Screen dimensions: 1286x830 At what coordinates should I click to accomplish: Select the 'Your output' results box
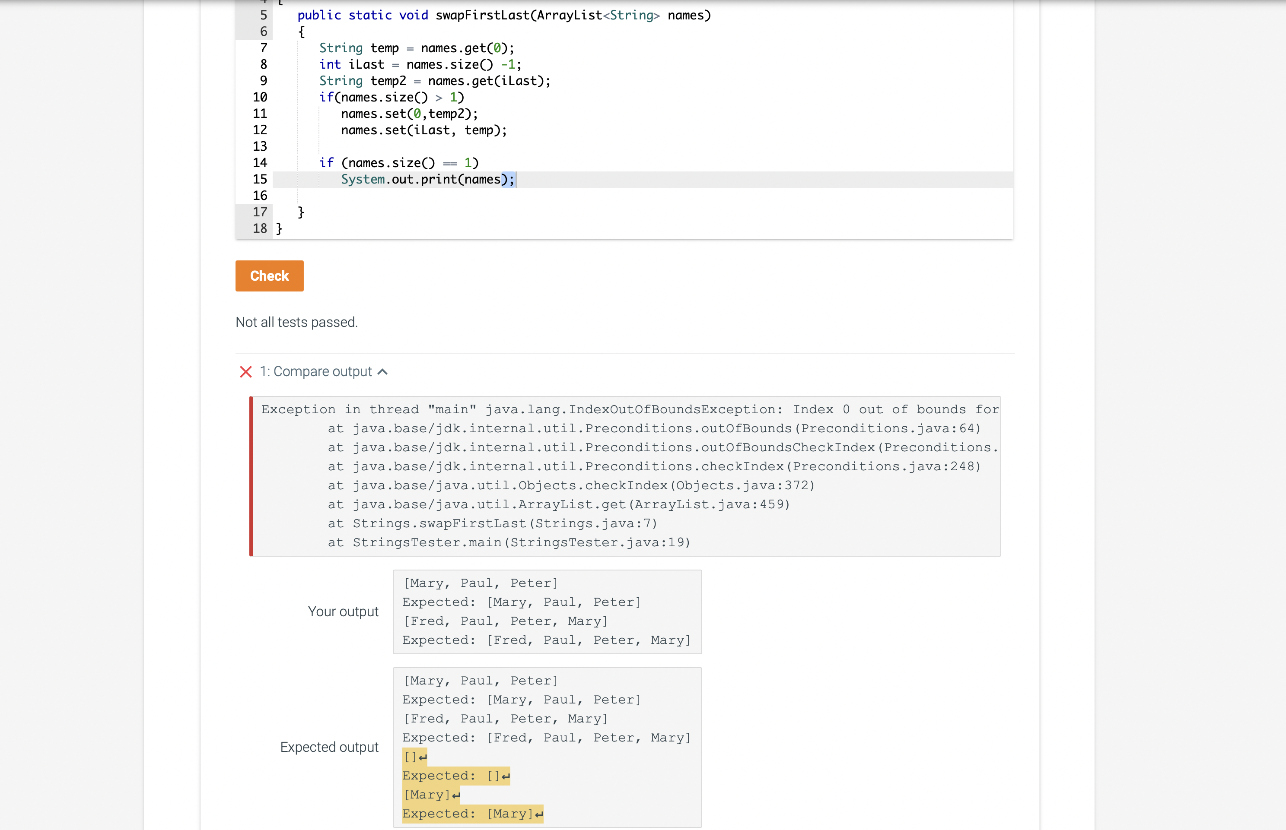point(547,612)
